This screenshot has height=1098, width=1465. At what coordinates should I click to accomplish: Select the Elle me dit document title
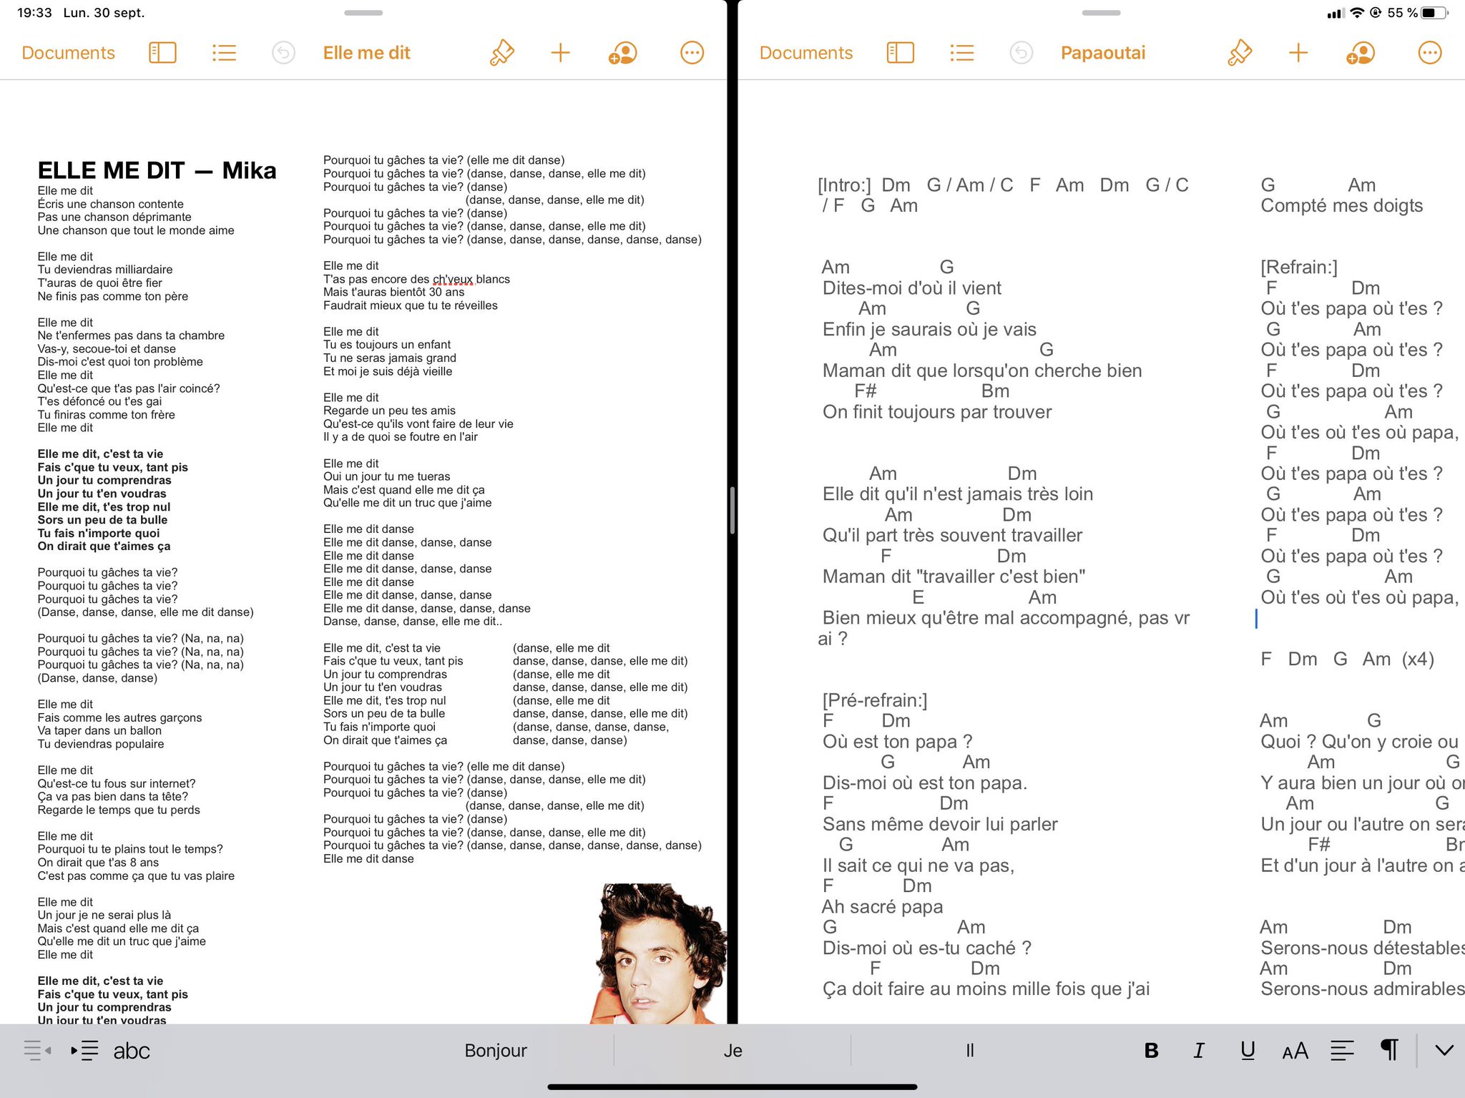click(366, 53)
